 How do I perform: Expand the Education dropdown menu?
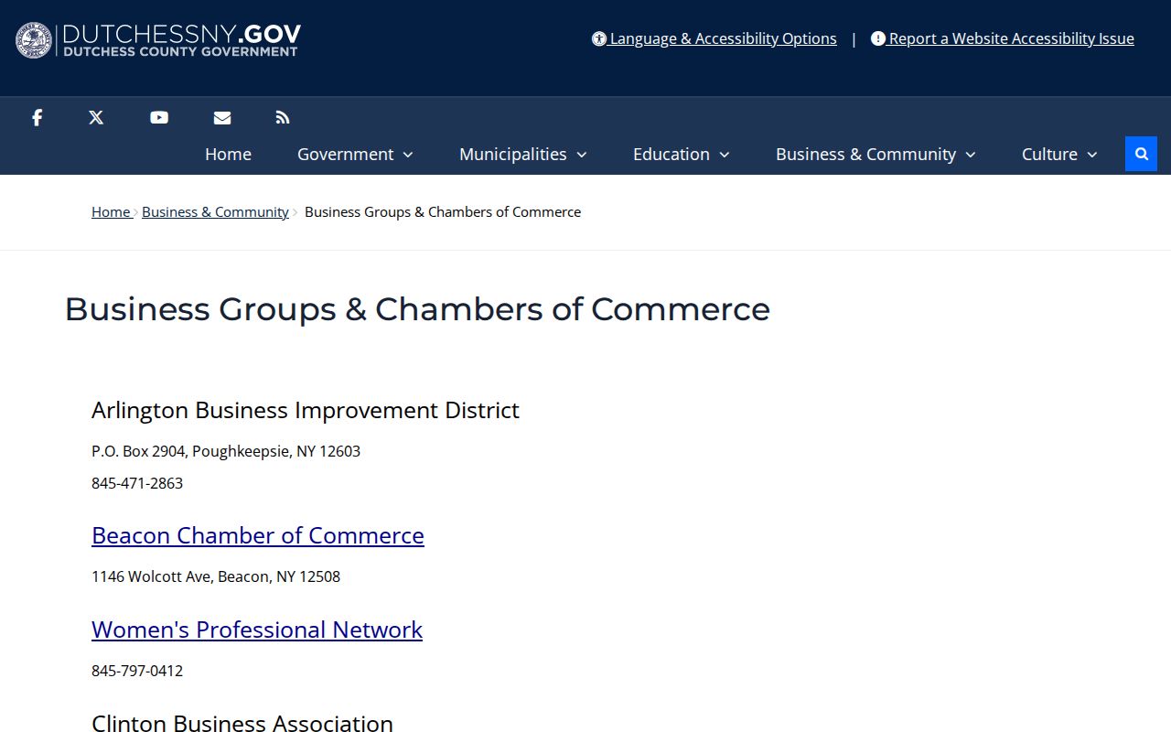coord(682,154)
